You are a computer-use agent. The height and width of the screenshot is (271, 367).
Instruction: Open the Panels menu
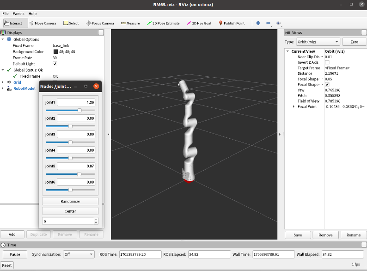tap(18, 14)
